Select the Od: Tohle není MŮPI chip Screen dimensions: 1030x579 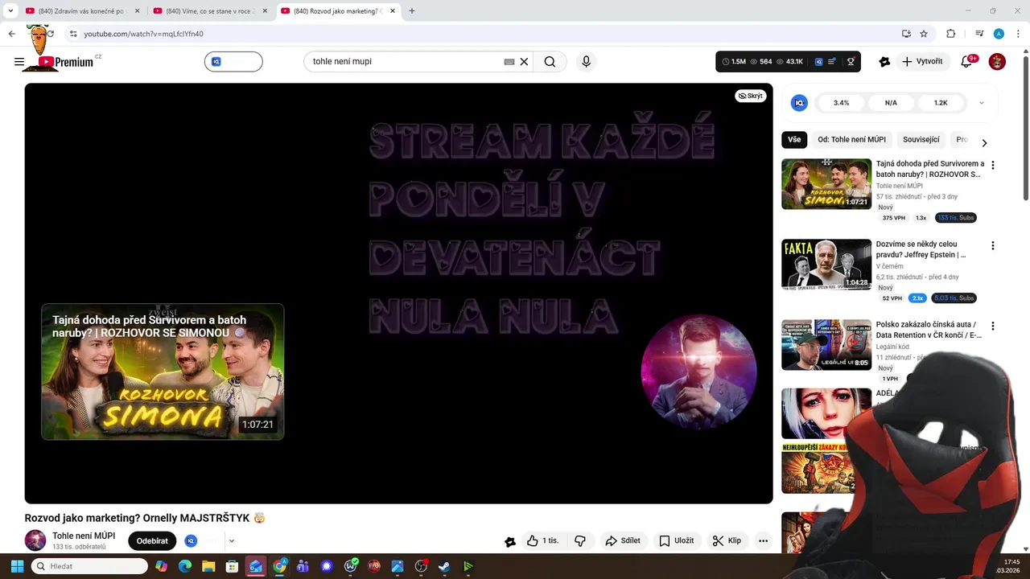[851, 139]
